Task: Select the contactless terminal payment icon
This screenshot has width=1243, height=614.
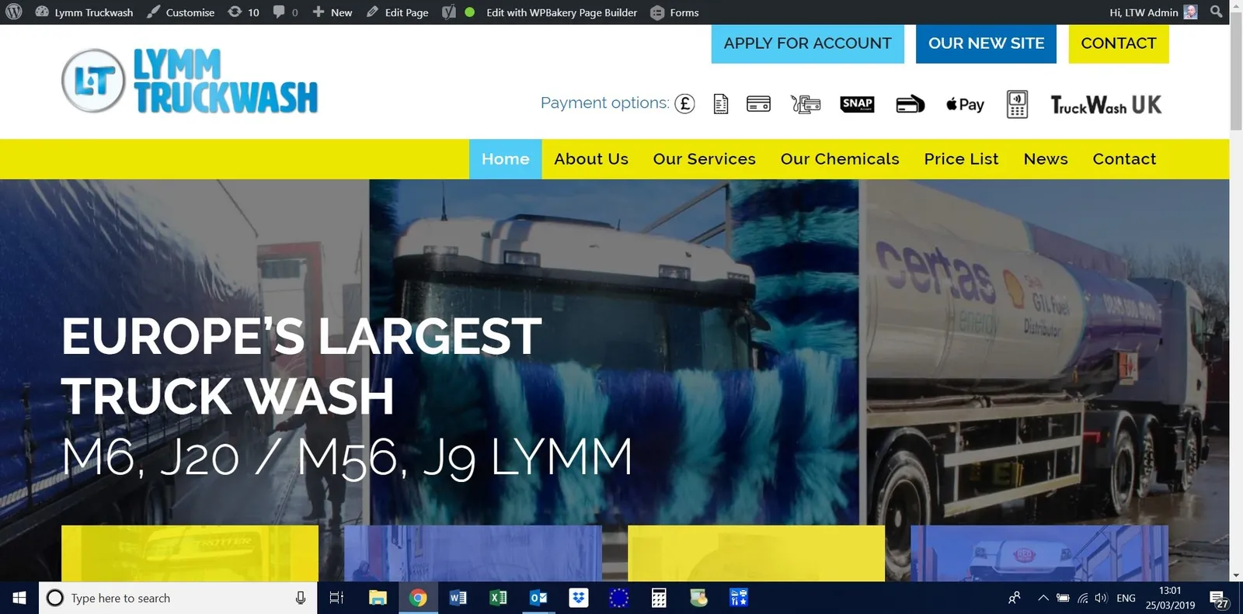Action: (x=1017, y=104)
